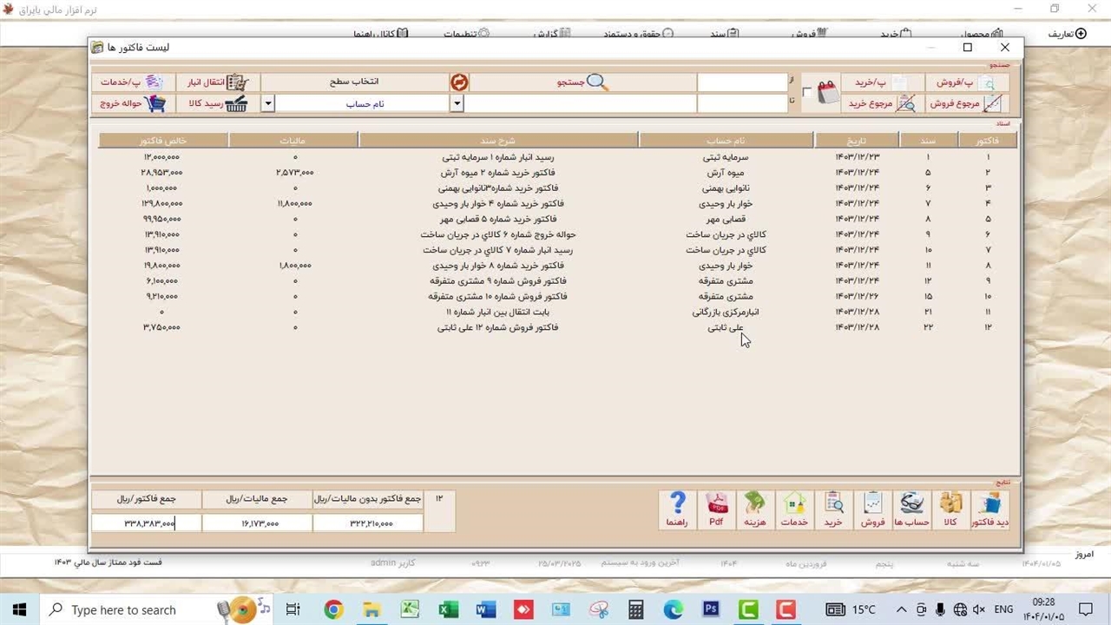Open the راهنما help icon
The image size is (1111, 625).
[677, 510]
